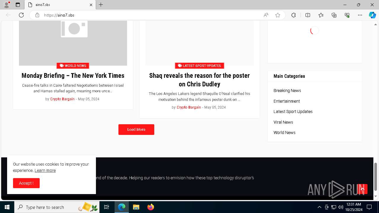Open Latest Sport Updates category link

click(x=293, y=112)
